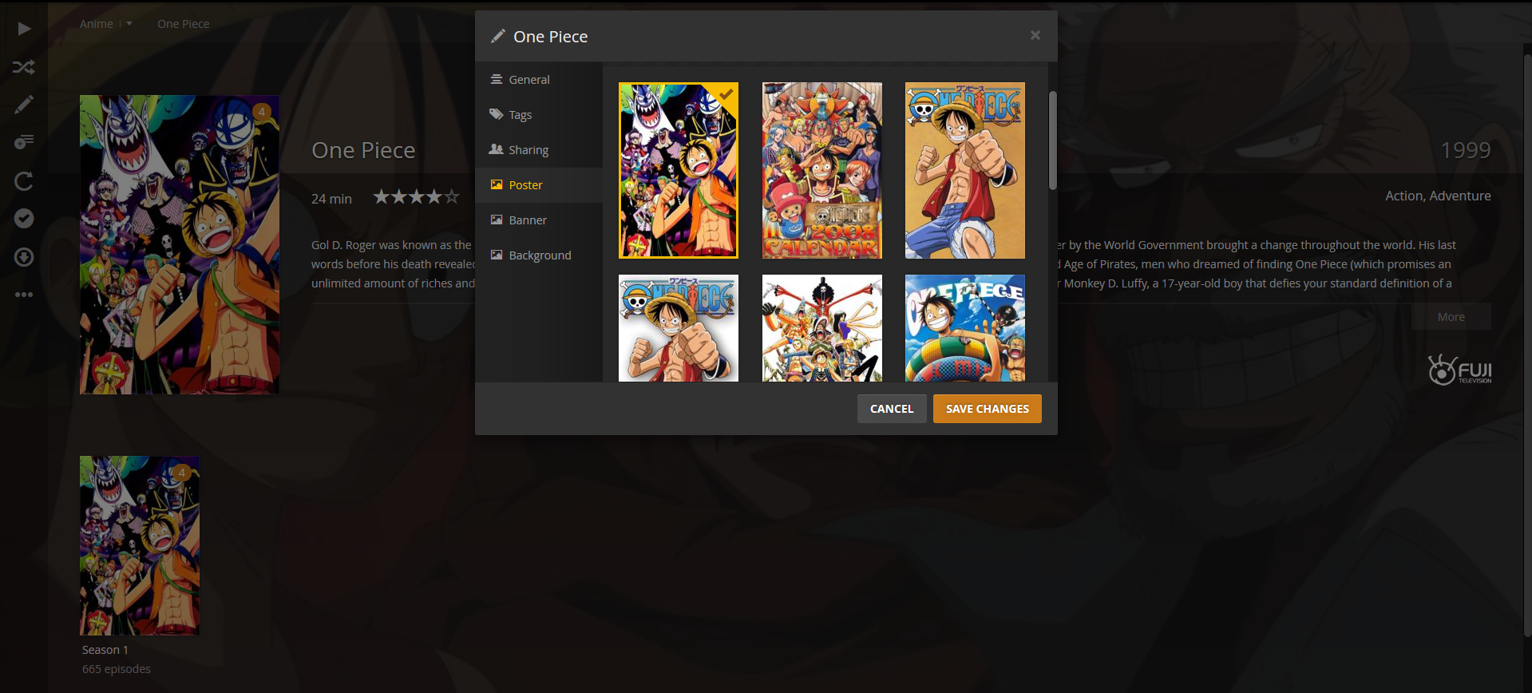The width and height of the screenshot is (1532, 693).
Task: Click the Add to playlist icon
Action: pyautogui.click(x=24, y=142)
